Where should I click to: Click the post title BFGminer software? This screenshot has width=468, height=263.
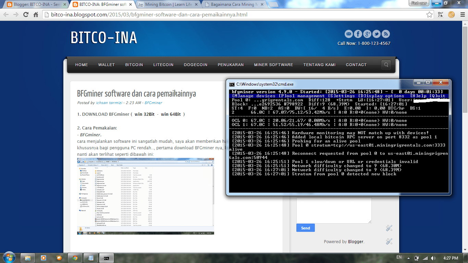[x=136, y=93]
